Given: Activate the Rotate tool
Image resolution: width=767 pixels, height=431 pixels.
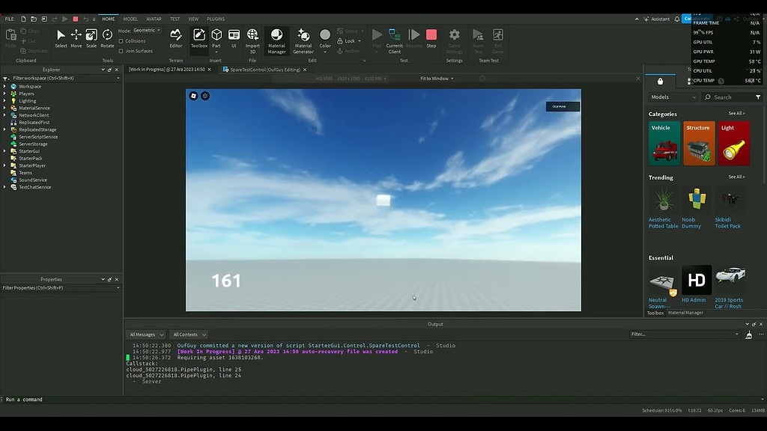Looking at the screenshot, I should click(x=107, y=39).
